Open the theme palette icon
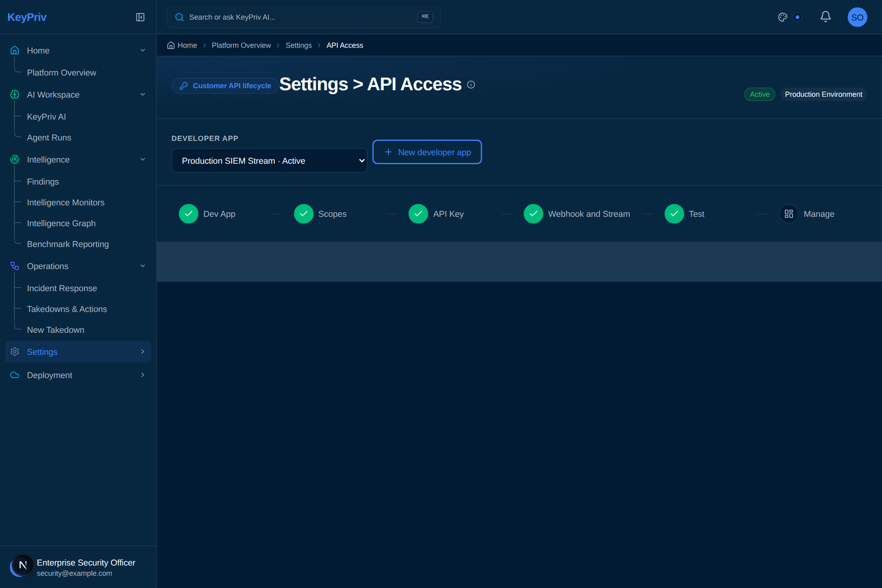Viewport: 882px width, 588px height. (x=782, y=17)
